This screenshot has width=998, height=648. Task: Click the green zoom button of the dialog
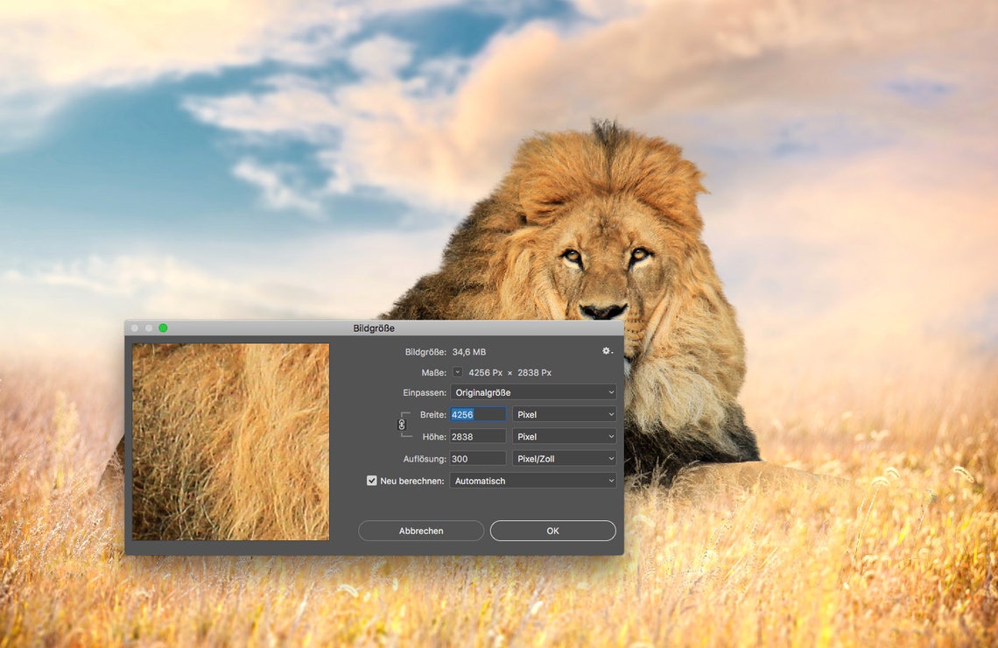click(162, 328)
